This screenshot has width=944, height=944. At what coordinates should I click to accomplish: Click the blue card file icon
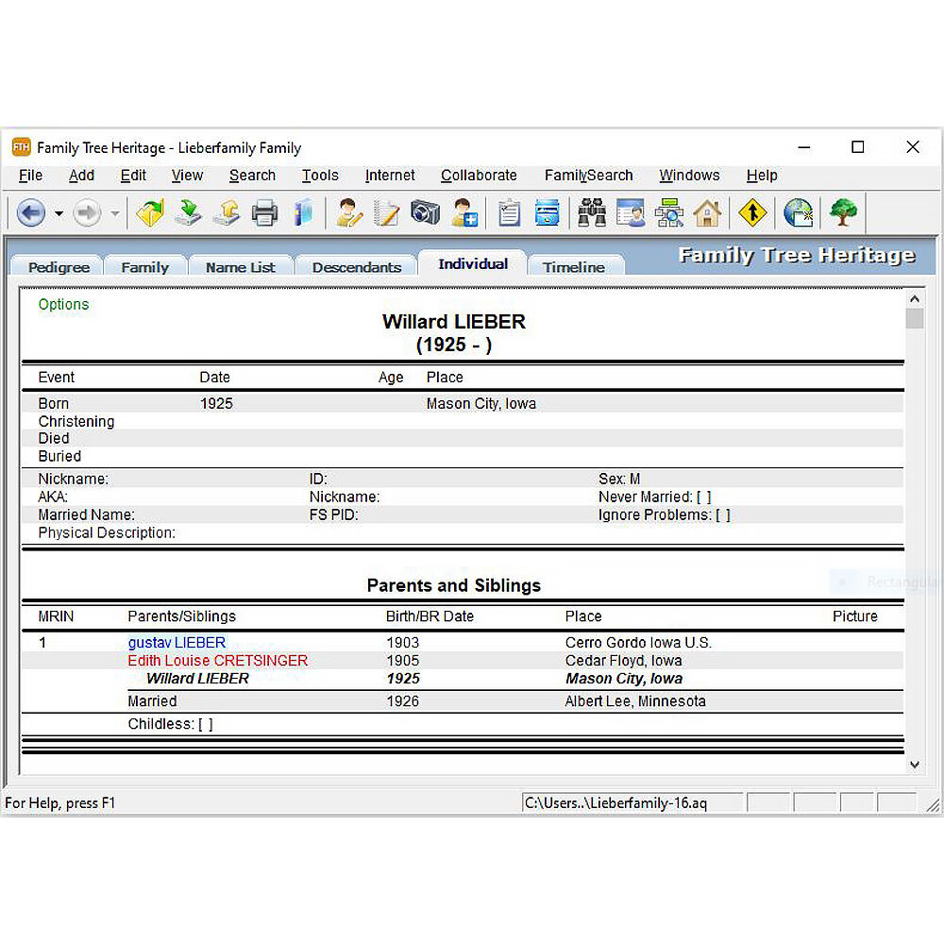[547, 212]
